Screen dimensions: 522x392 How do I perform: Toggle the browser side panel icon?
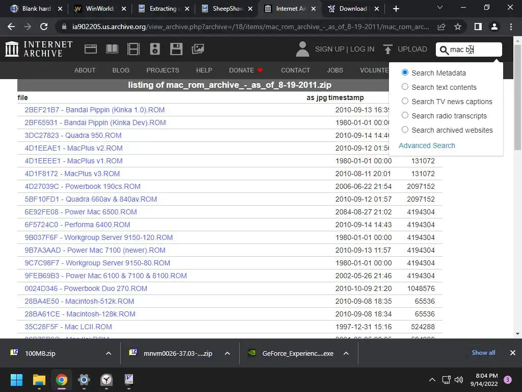pyautogui.click(x=478, y=27)
